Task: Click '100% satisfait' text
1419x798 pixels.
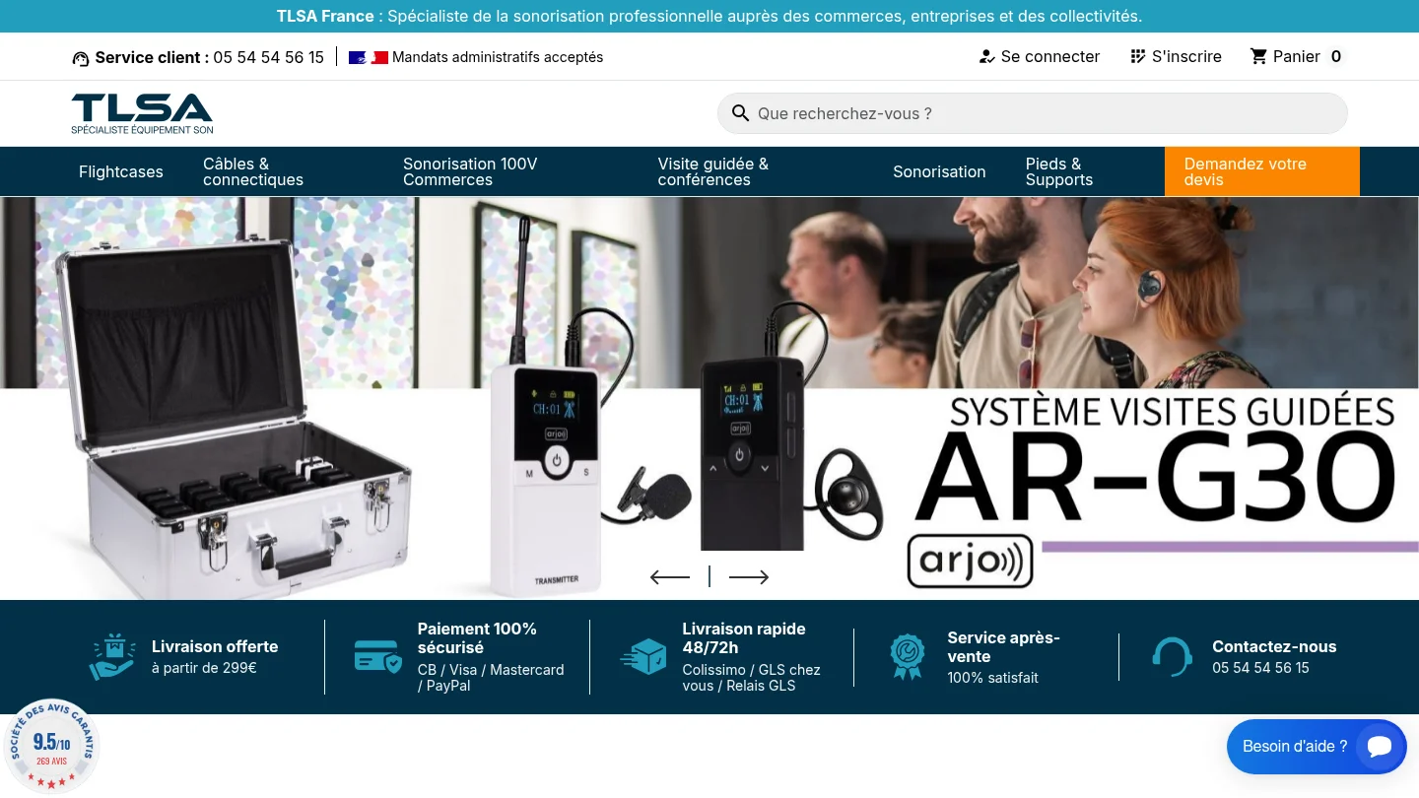Action: 992,678
